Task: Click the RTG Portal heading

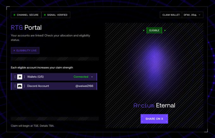Action: coord(26,27)
